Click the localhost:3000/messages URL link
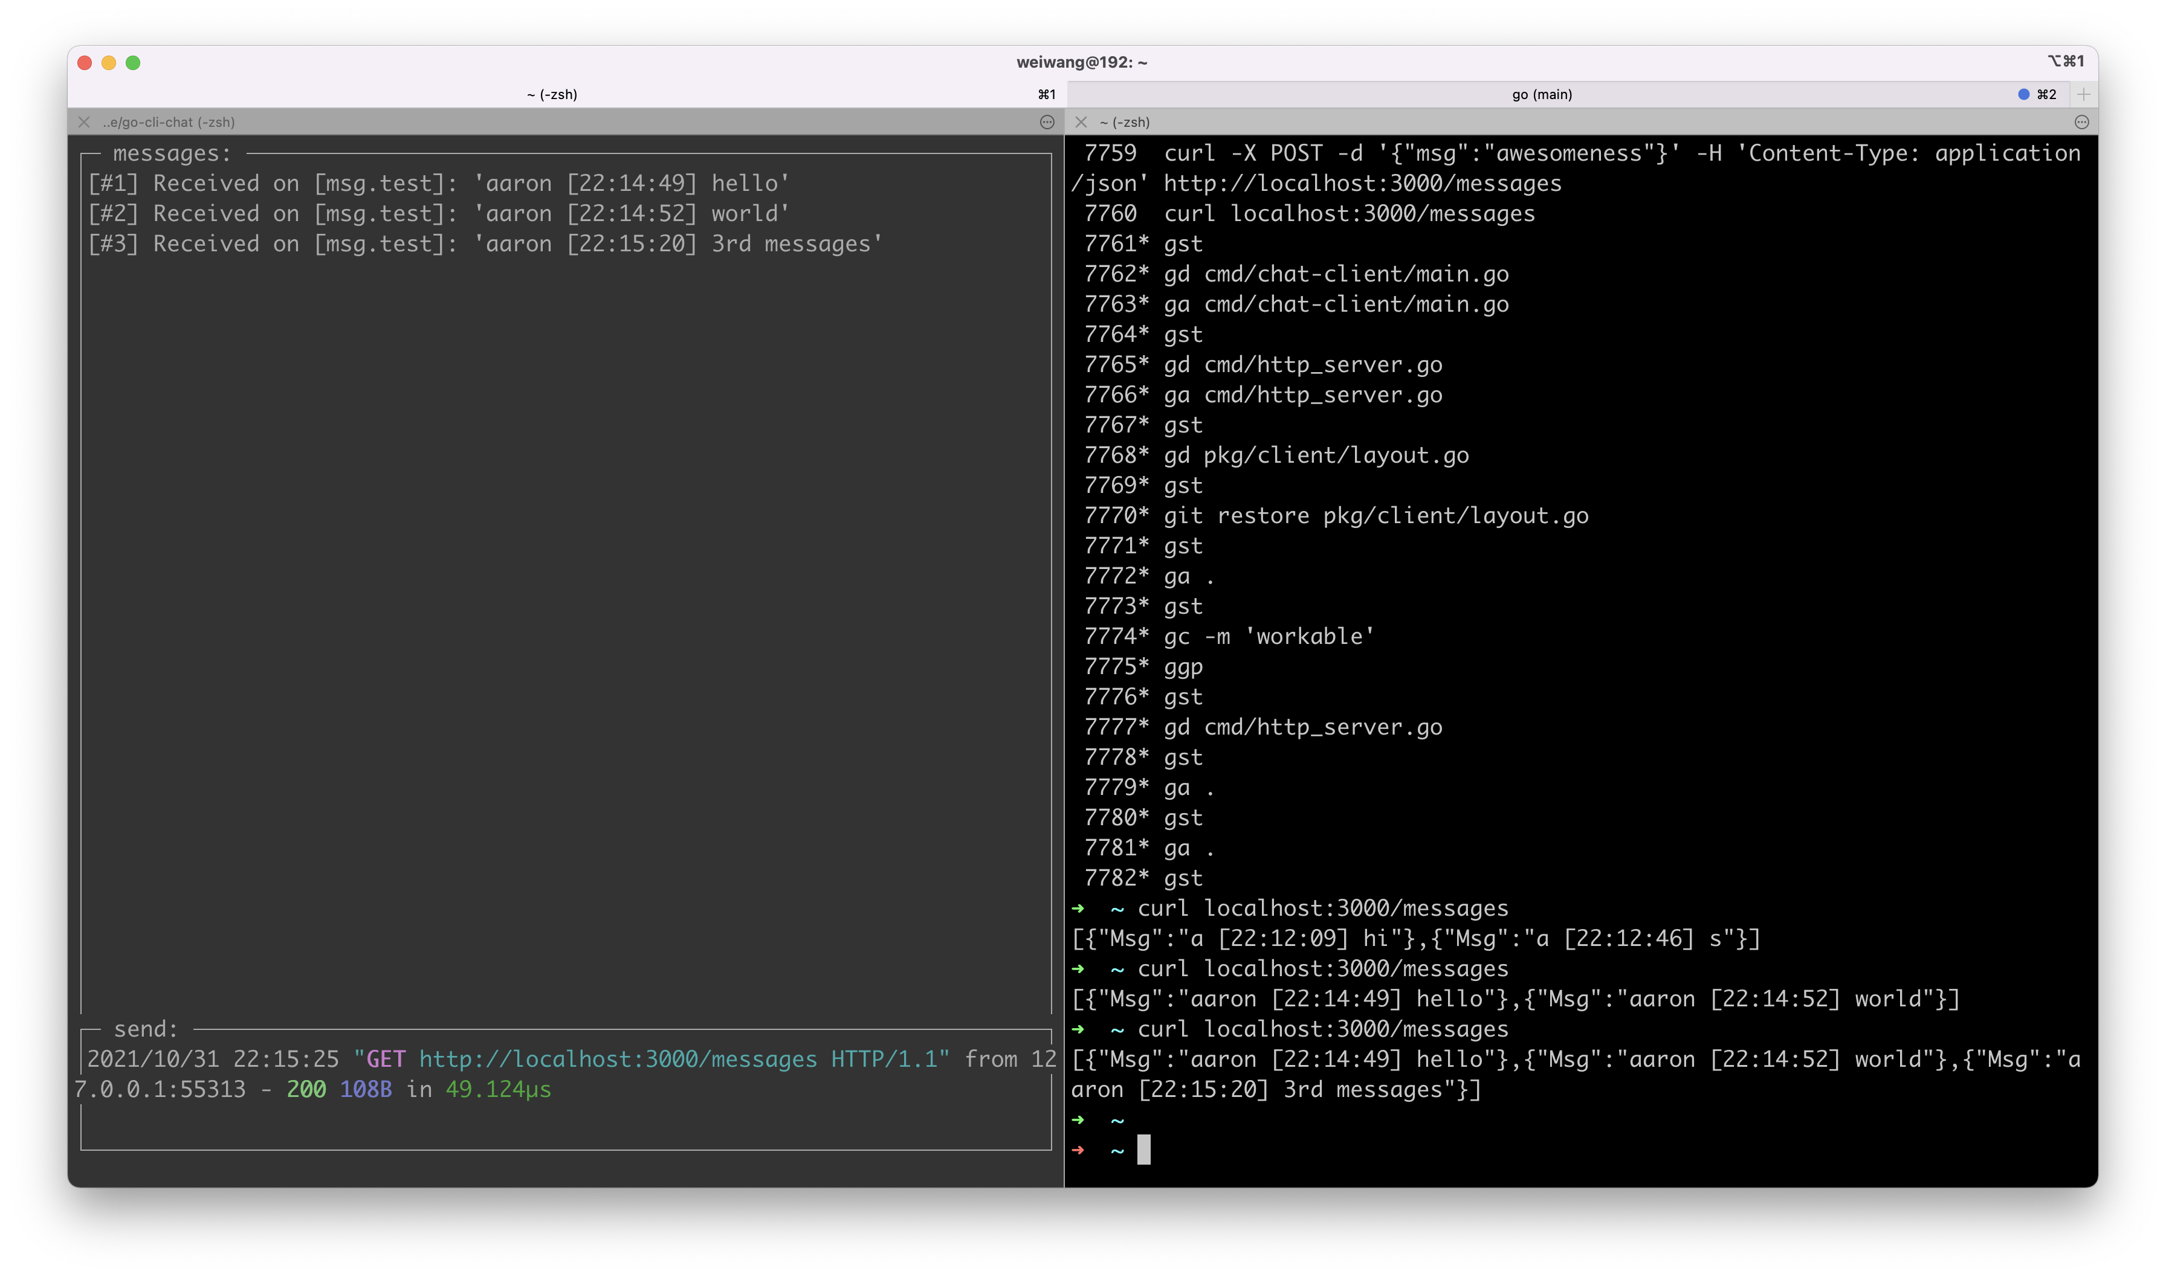Viewport: 2166px width, 1277px height. click(x=617, y=1060)
